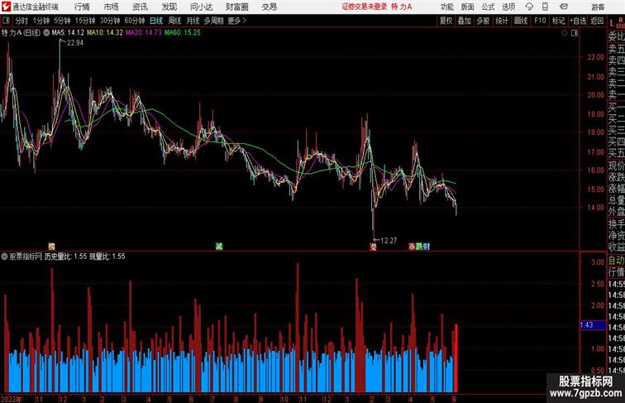This screenshot has width=625, height=403.
Task: Click the 游客 user label
Action: [598, 7]
